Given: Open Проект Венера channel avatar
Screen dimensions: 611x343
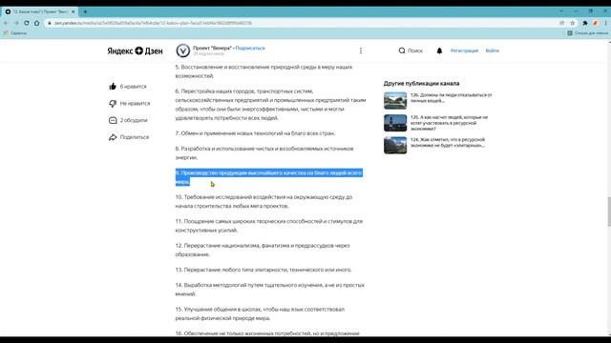Looking at the screenshot, I should [x=182, y=50].
